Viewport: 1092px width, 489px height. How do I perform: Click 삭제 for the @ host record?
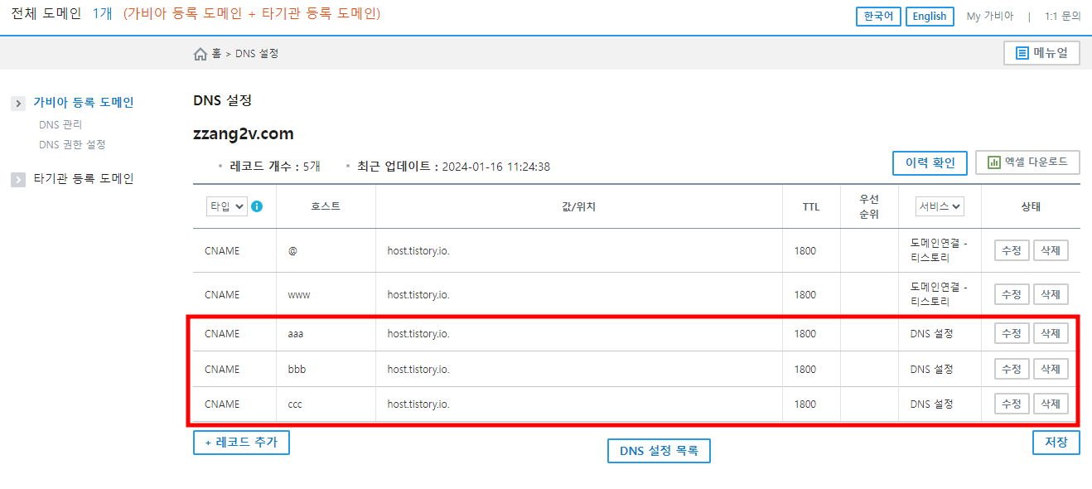point(1051,250)
